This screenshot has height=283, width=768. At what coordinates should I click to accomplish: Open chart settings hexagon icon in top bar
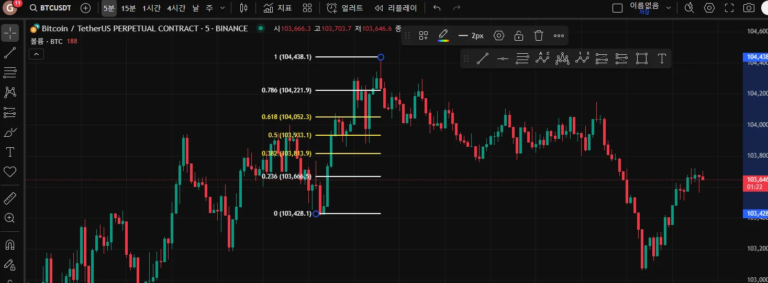coord(709,8)
